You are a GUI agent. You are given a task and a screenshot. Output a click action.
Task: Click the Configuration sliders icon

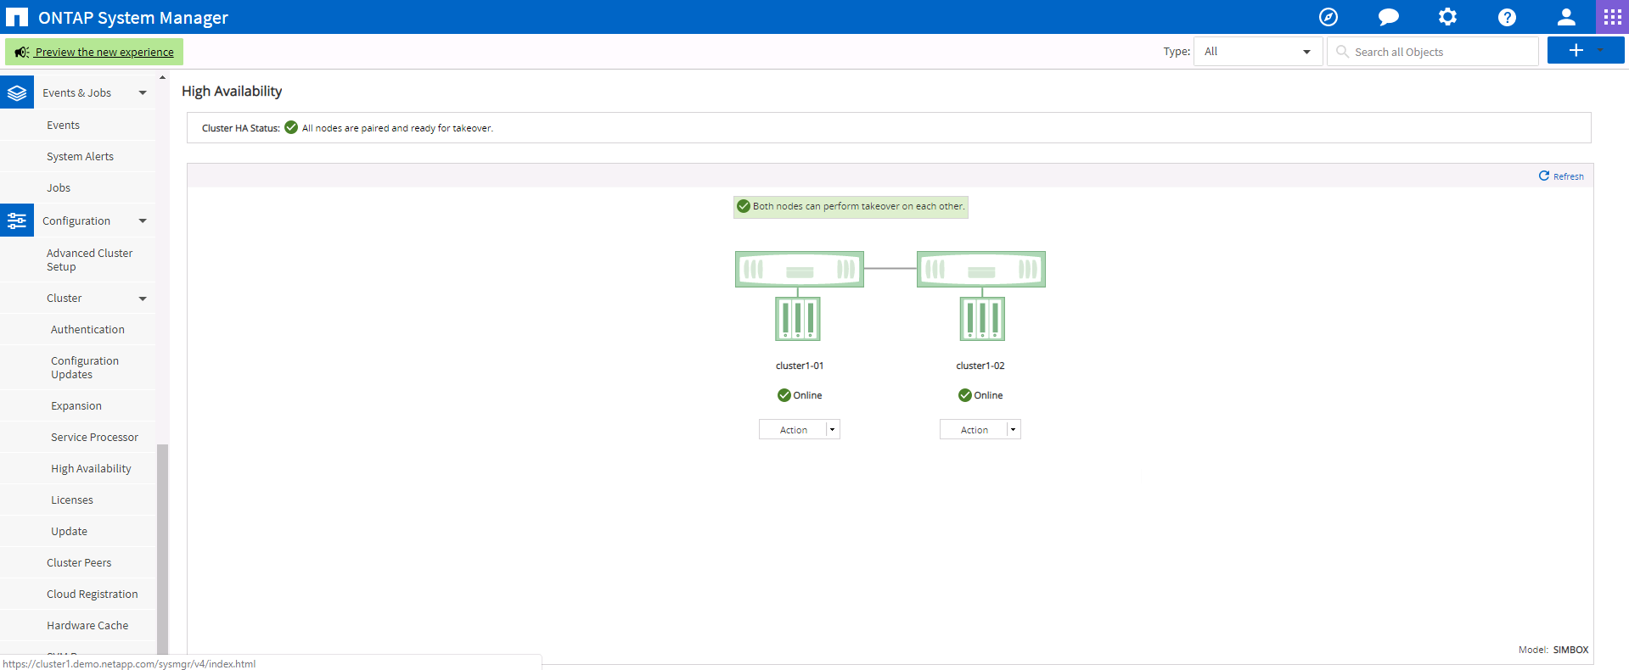(x=17, y=221)
